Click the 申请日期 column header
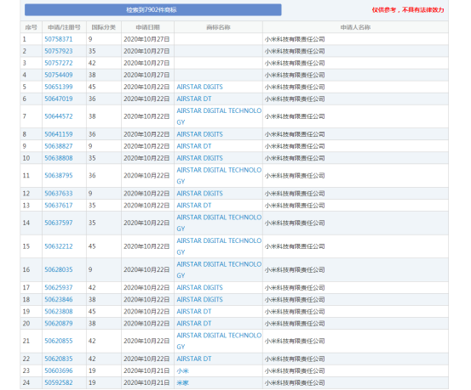 [x=148, y=27]
